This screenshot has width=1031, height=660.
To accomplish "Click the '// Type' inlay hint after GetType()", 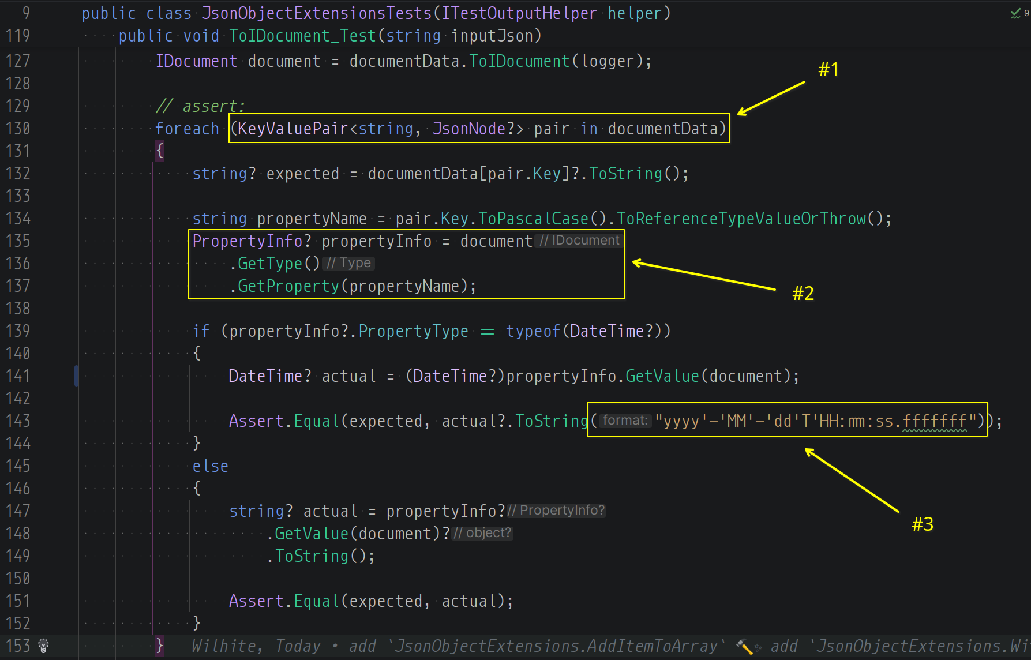I will (348, 263).
